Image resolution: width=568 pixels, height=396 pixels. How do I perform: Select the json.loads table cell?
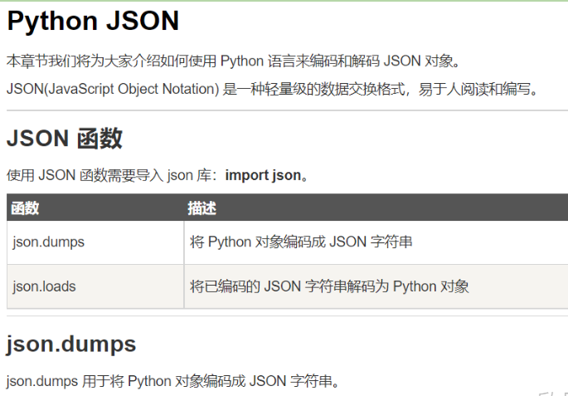pos(95,286)
